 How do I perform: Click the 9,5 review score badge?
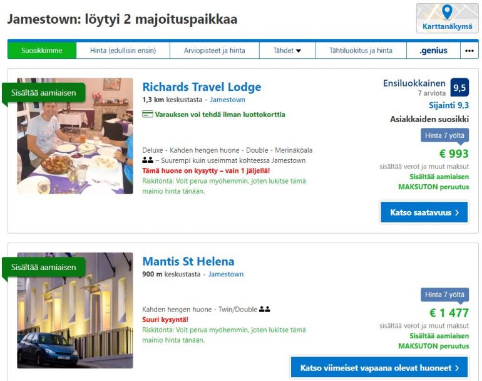coord(459,87)
